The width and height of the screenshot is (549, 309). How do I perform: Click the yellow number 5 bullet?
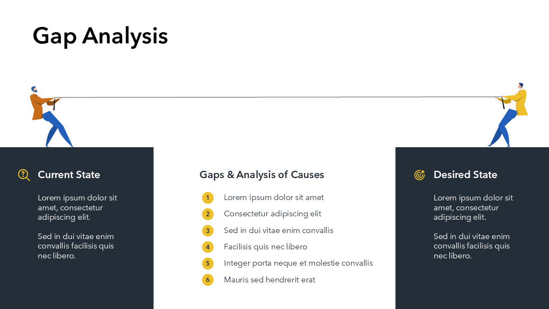(208, 264)
